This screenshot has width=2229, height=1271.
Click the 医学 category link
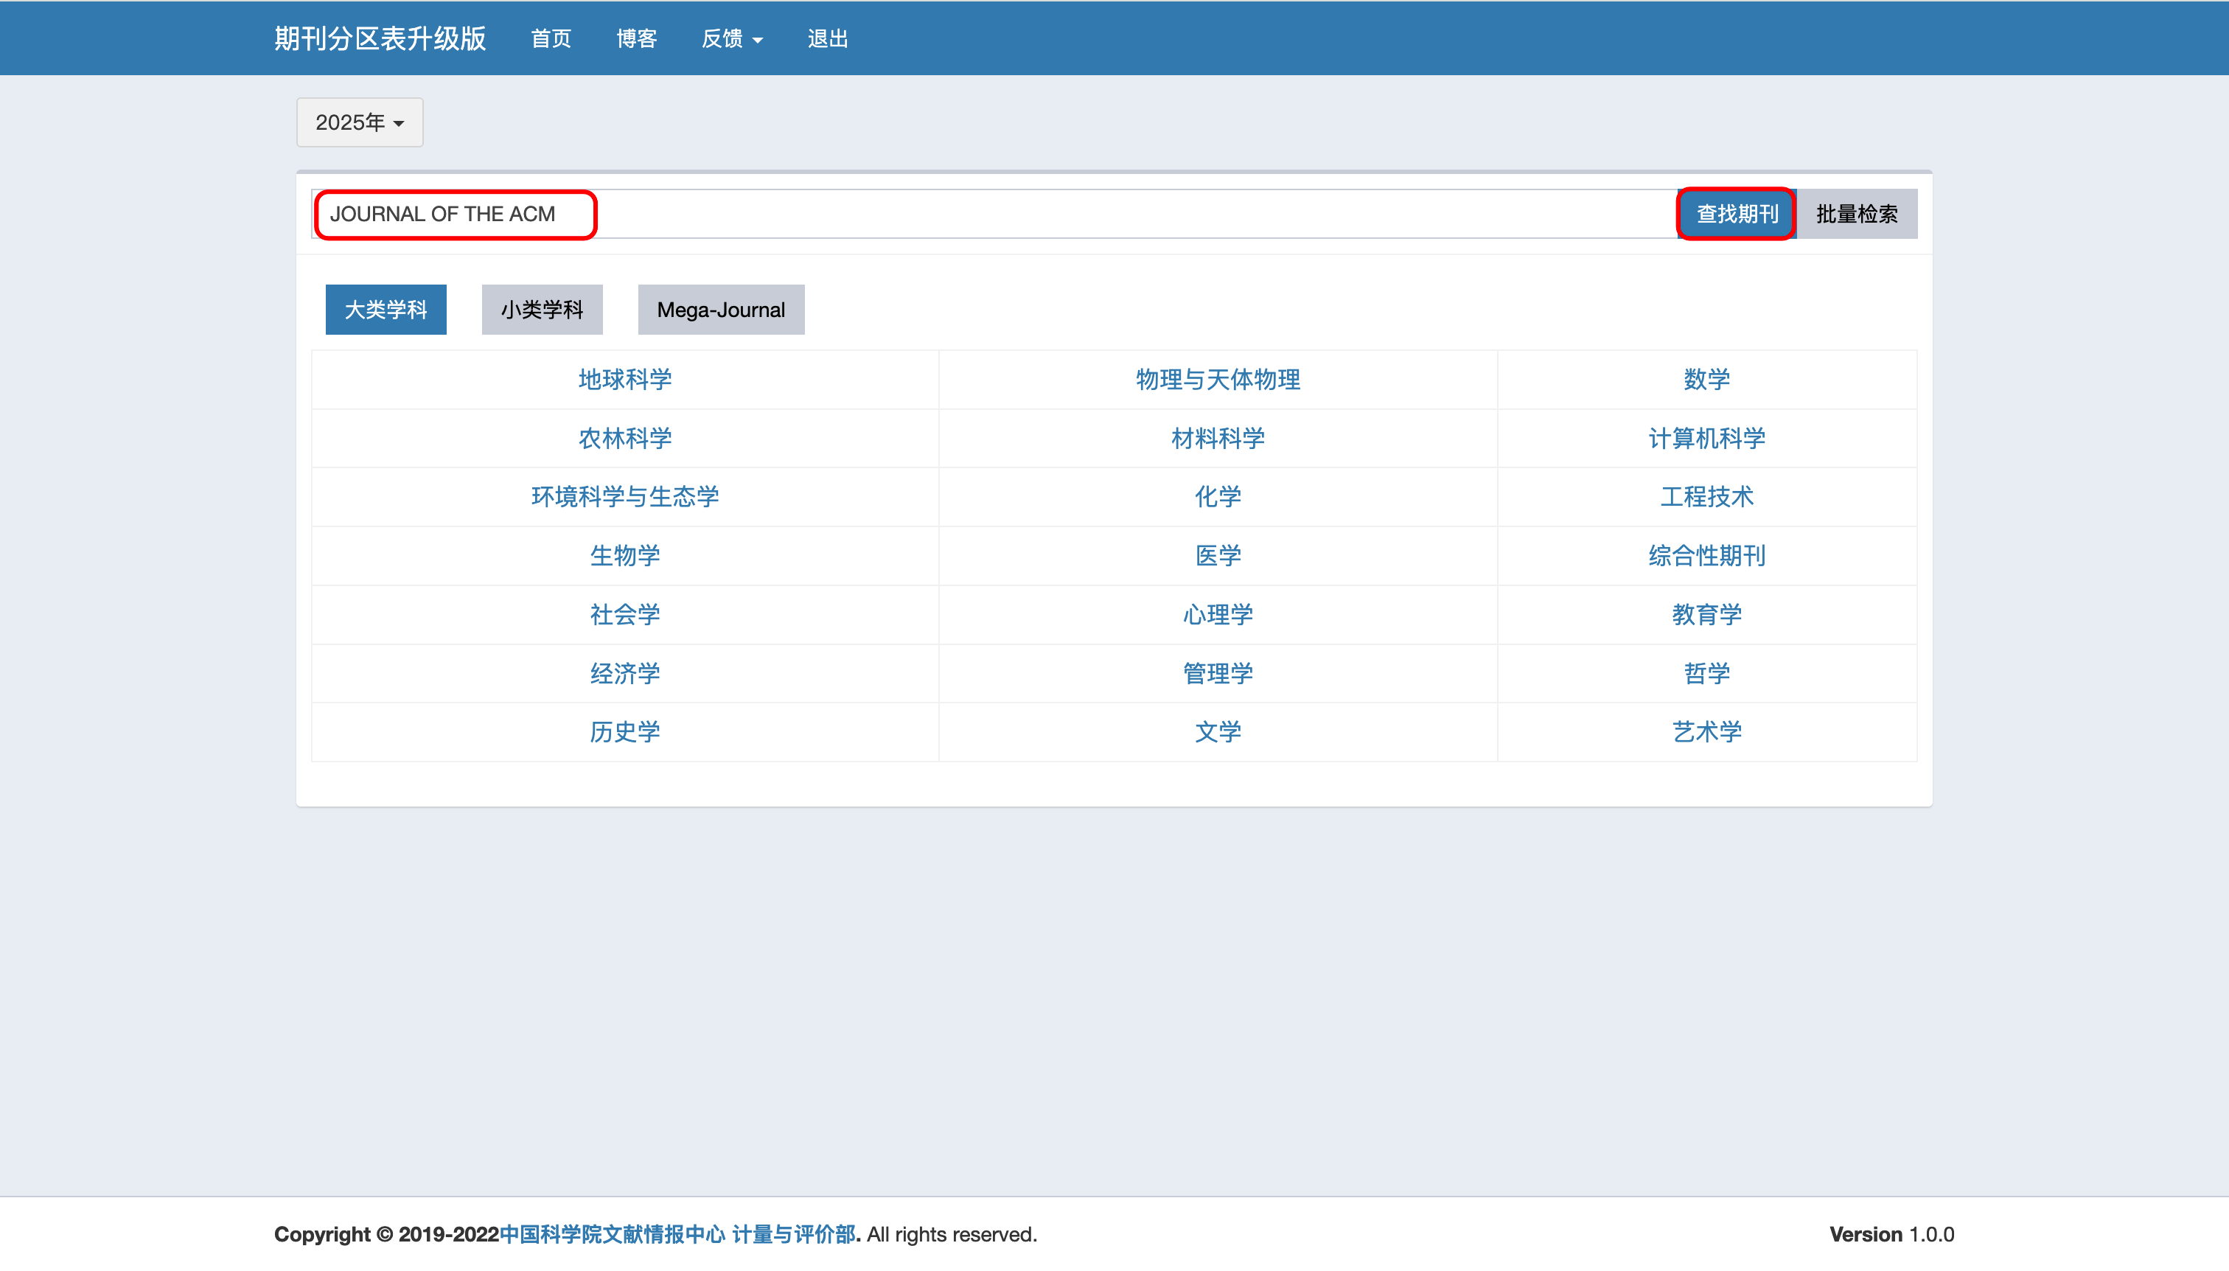coord(1218,556)
